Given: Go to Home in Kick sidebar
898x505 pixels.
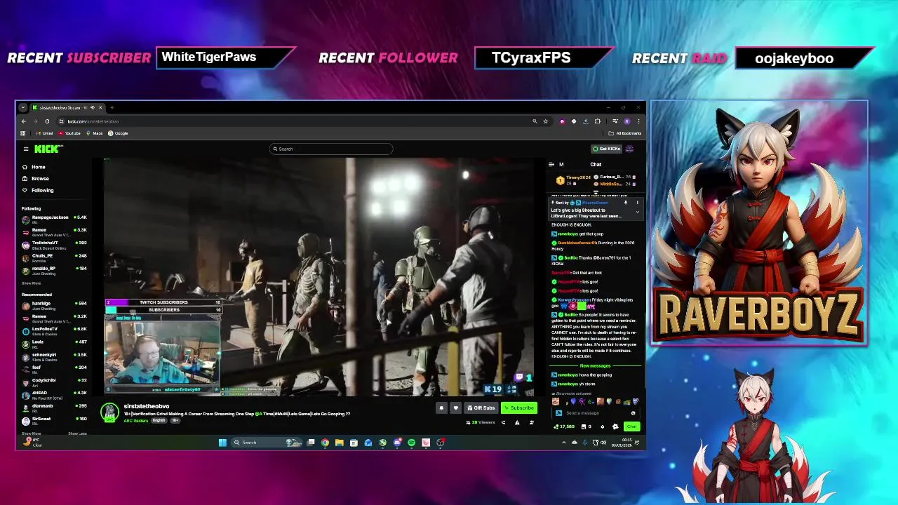Looking at the screenshot, I should pos(34,167).
